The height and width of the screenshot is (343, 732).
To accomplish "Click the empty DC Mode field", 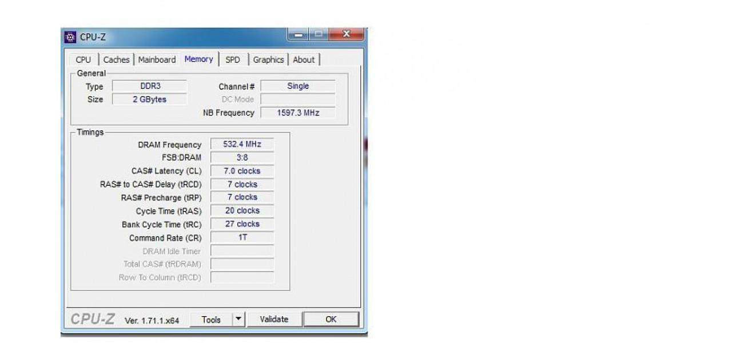I will 298,99.
